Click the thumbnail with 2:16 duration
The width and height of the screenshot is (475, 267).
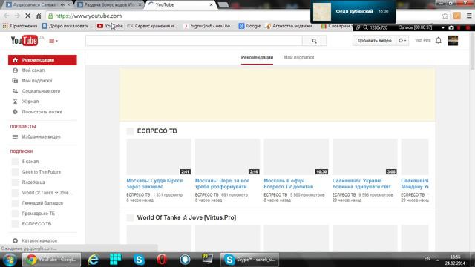point(228,156)
